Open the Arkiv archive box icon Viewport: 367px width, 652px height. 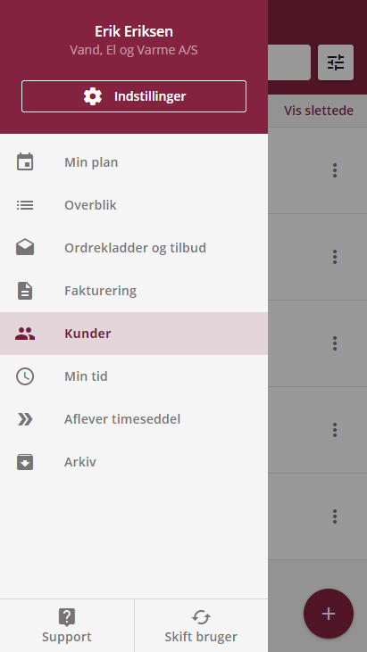tap(25, 462)
